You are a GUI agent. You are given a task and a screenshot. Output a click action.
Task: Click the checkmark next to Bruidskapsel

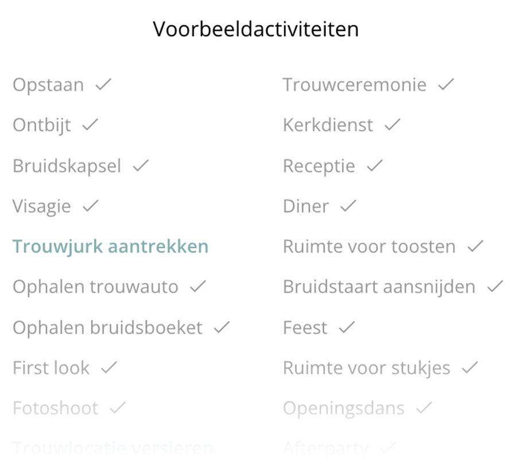point(141,166)
